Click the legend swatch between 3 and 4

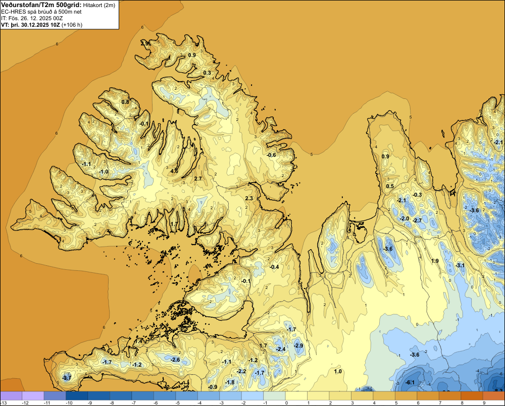(x=362, y=395)
